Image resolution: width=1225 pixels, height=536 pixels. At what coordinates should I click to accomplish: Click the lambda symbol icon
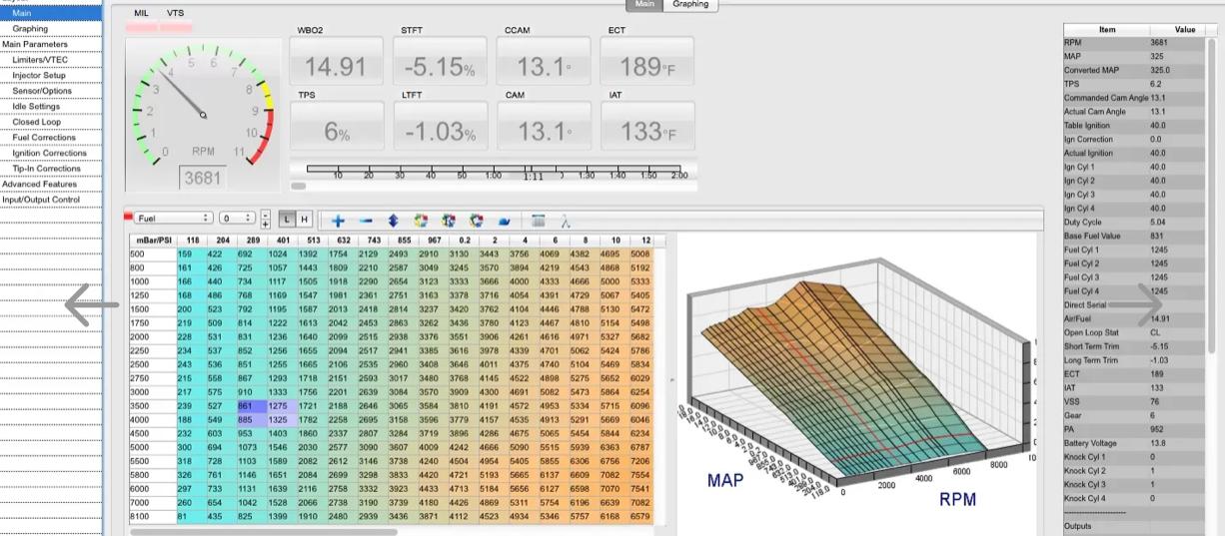pyautogui.click(x=565, y=220)
